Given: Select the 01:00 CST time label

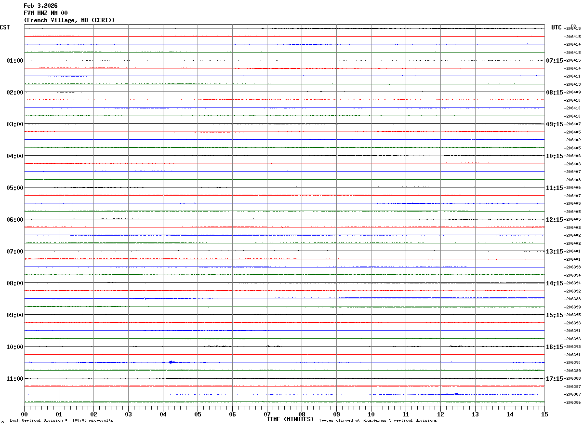Looking at the screenshot, I should coord(15,61).
